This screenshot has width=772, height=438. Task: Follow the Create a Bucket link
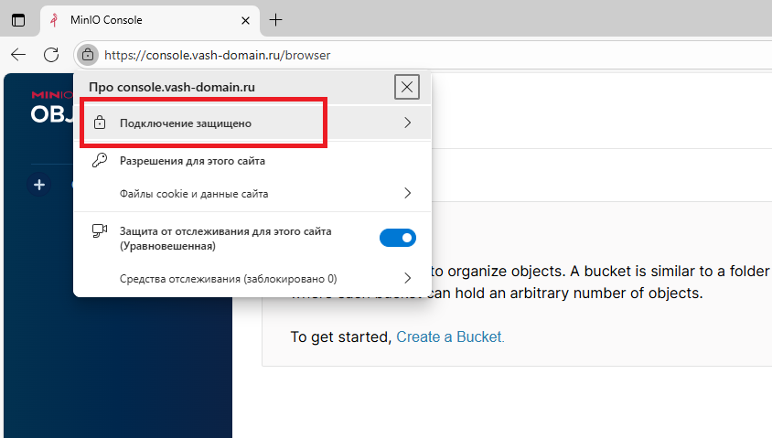point(450,337)
